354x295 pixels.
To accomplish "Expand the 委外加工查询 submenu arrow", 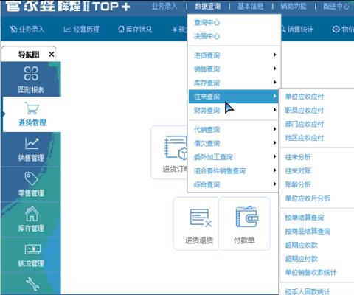I will click(275, 156).
